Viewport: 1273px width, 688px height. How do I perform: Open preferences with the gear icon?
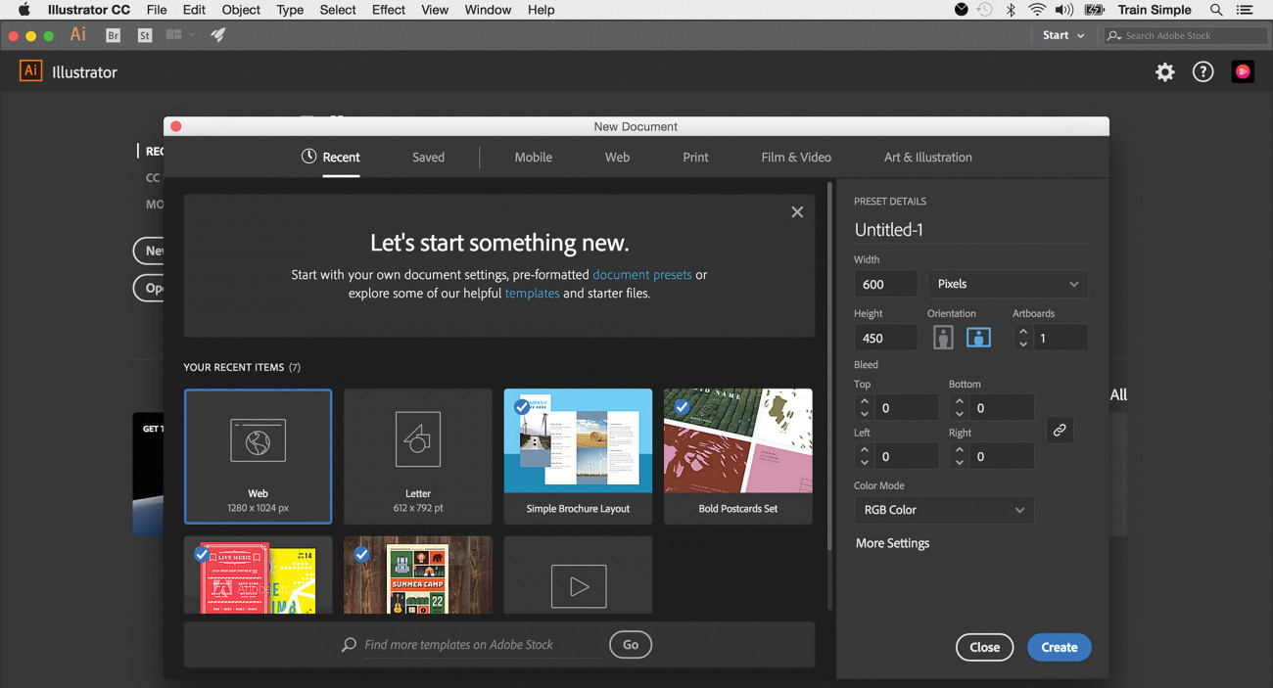click(x=1164, y=71)
